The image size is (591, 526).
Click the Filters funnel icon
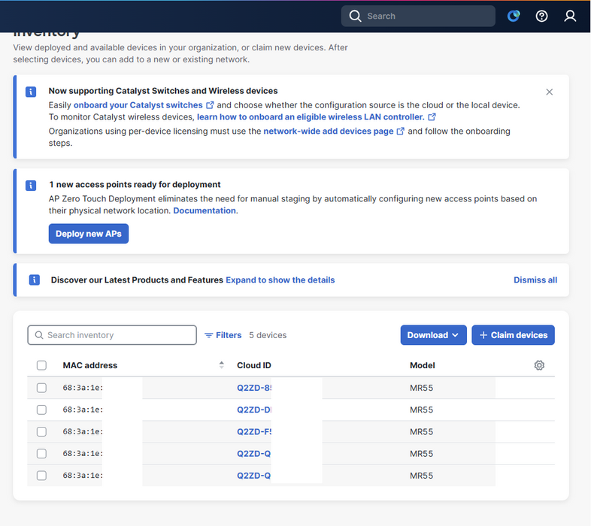click(x=208, y=335)
